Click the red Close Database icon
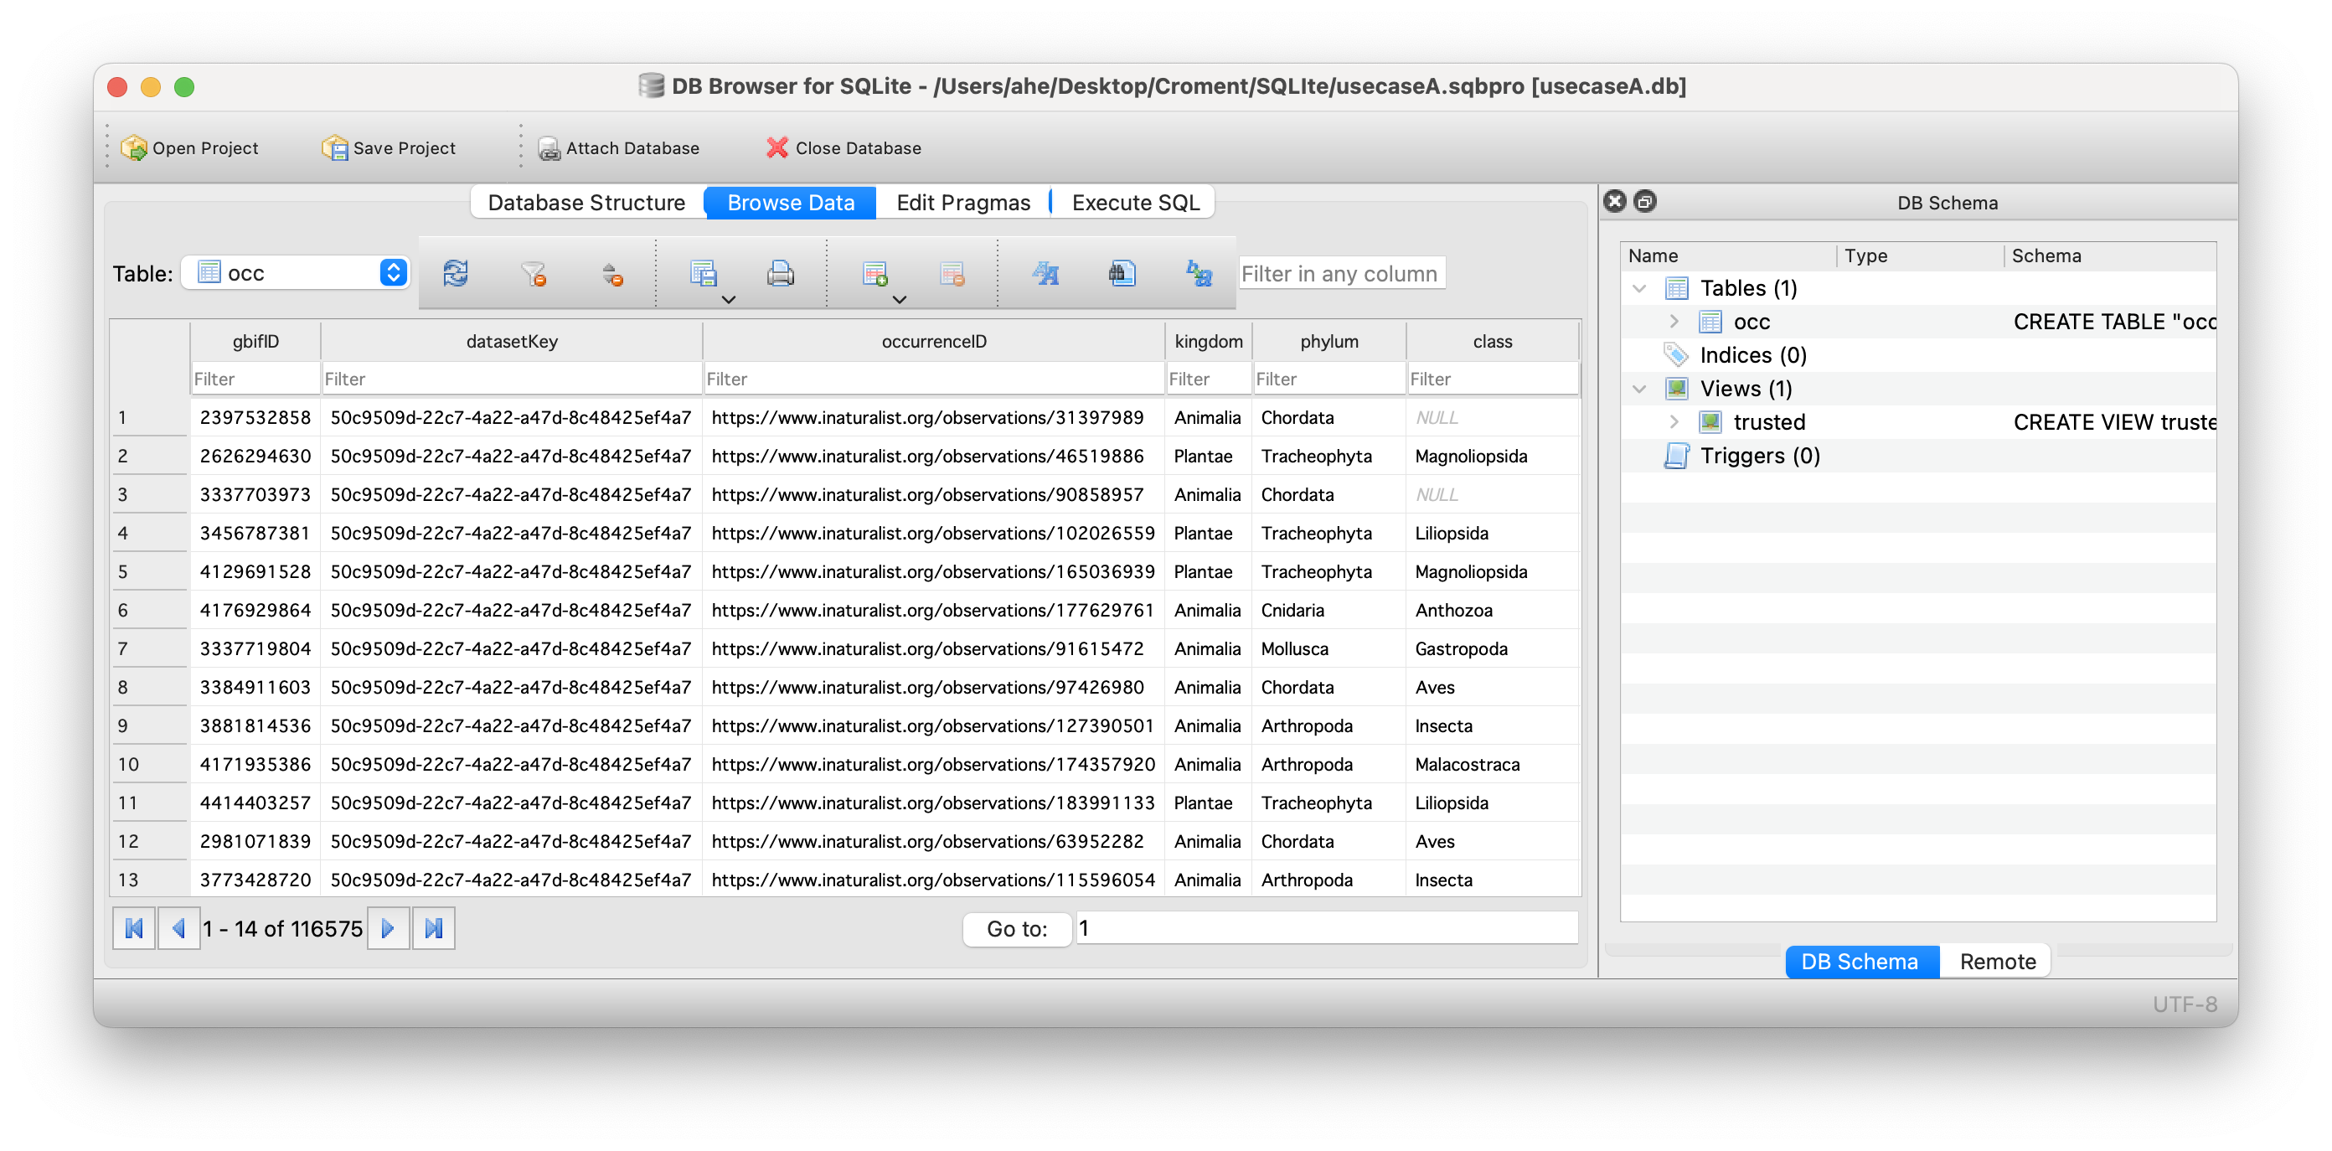The image size is (2332, 1151). pos(776,147)
